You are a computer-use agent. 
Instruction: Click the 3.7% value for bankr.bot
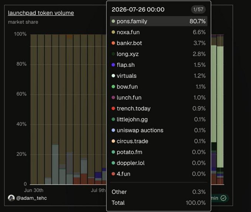click(x=199, y=43)
